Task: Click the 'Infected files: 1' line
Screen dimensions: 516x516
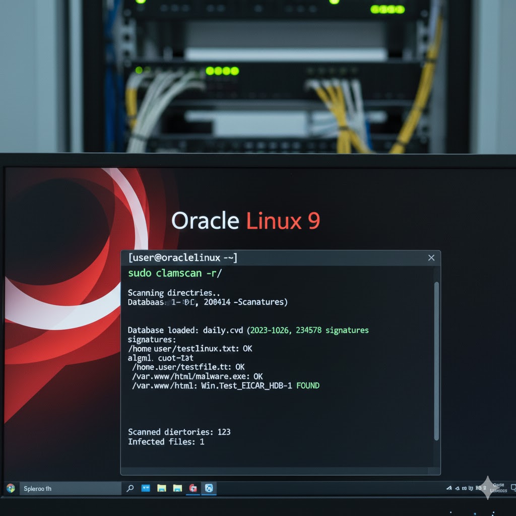Action: pyautogui.click(x=166, y=441)
